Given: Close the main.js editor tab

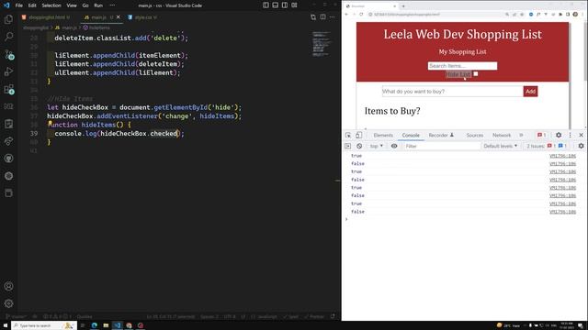Looking at the screenshot, I should pos(119,17).
